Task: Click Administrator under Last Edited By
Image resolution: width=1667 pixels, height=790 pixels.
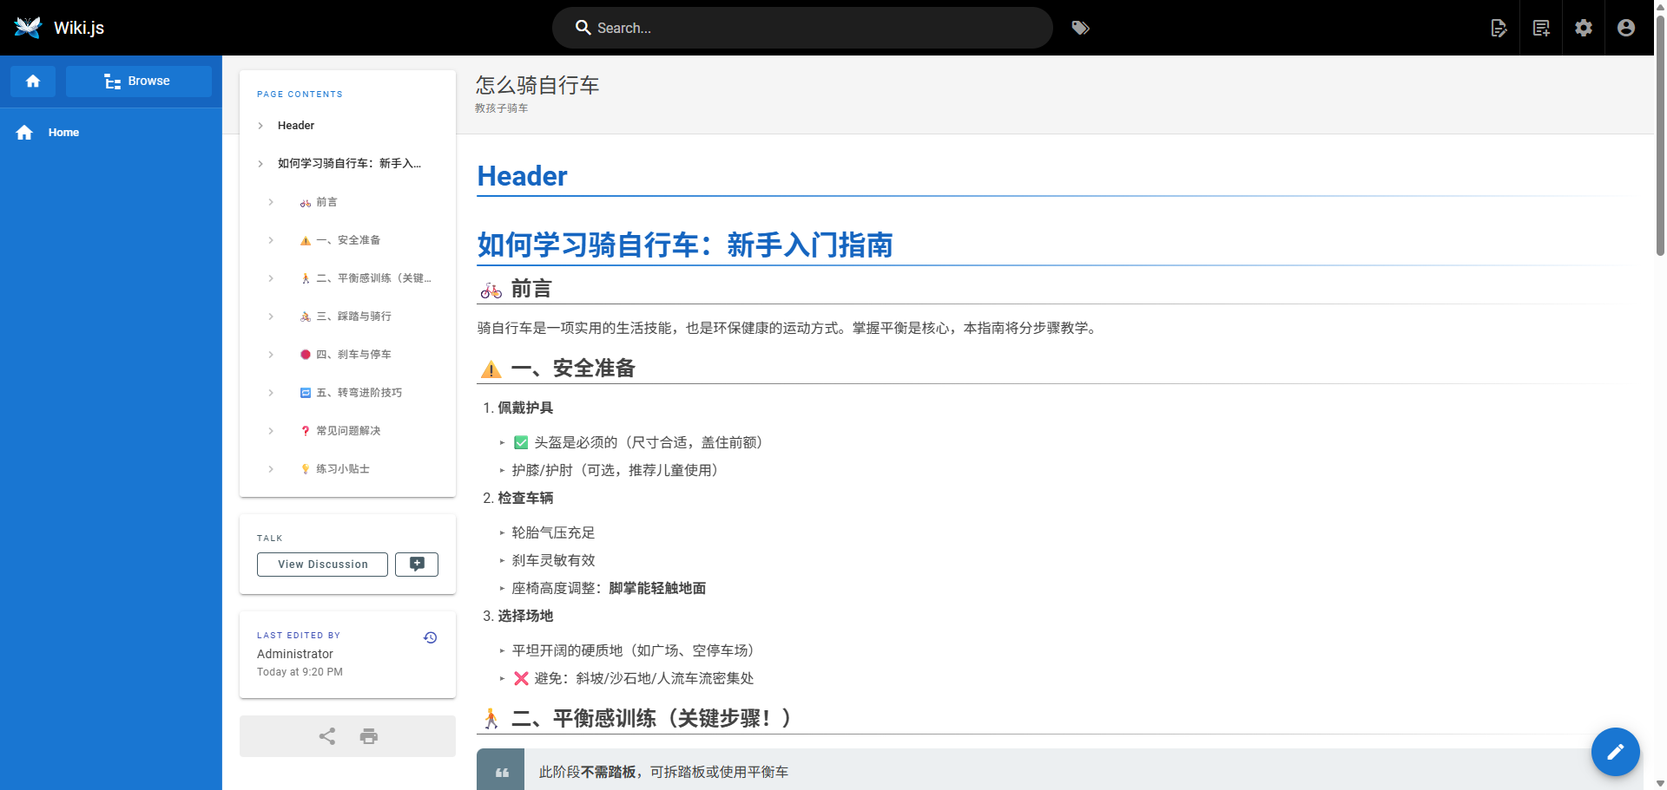Action: coord(295,654)
